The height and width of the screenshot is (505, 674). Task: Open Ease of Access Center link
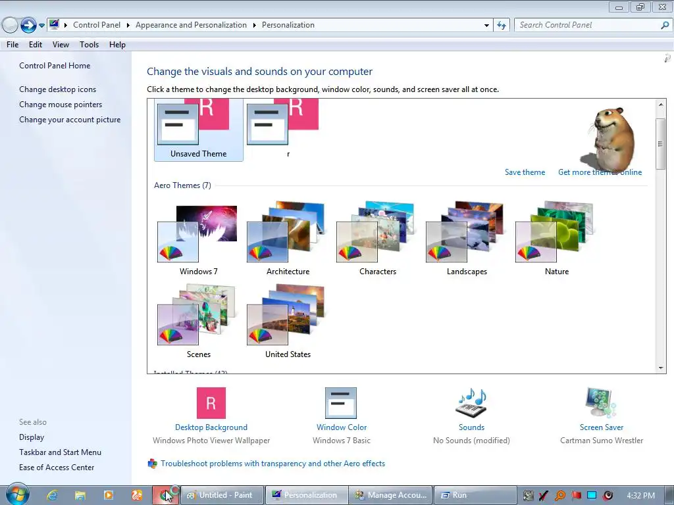point(57,468)
